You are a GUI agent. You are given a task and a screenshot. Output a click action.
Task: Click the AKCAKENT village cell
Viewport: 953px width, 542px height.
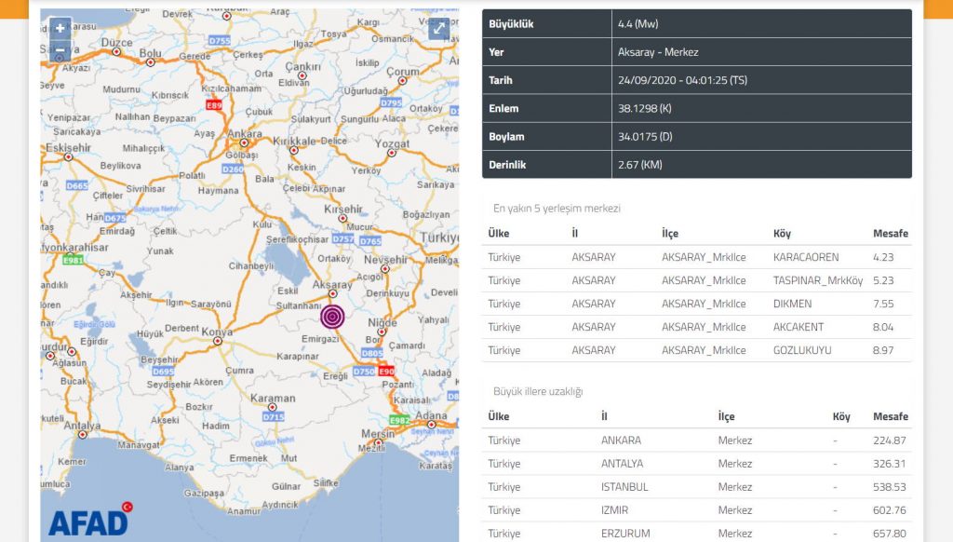click(x=798, y=327)
